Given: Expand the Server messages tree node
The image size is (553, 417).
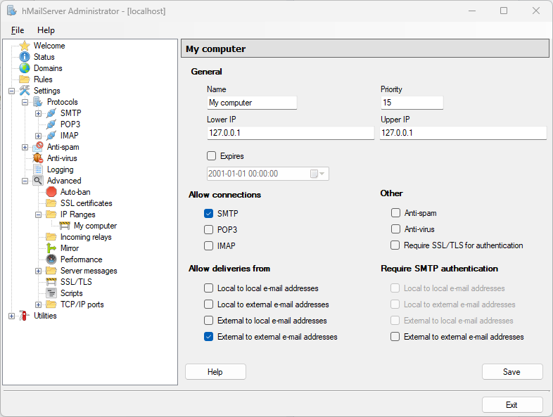Looking at the screenshot, I should click(x=39, y=271).
